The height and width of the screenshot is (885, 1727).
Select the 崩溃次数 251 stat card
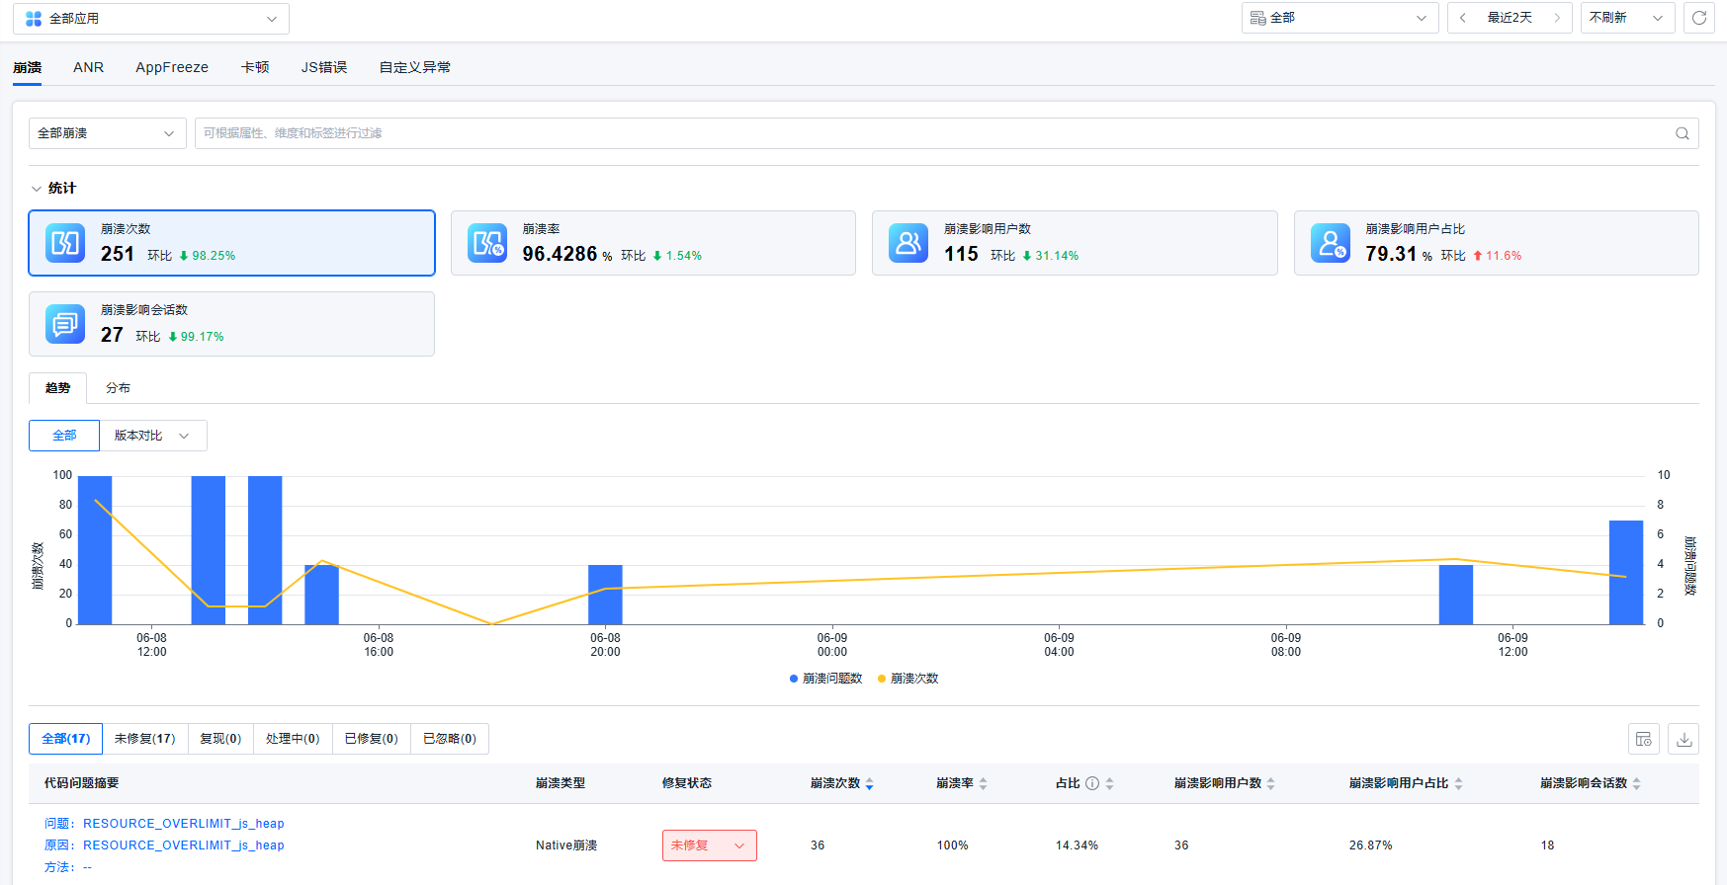[231, 243]
